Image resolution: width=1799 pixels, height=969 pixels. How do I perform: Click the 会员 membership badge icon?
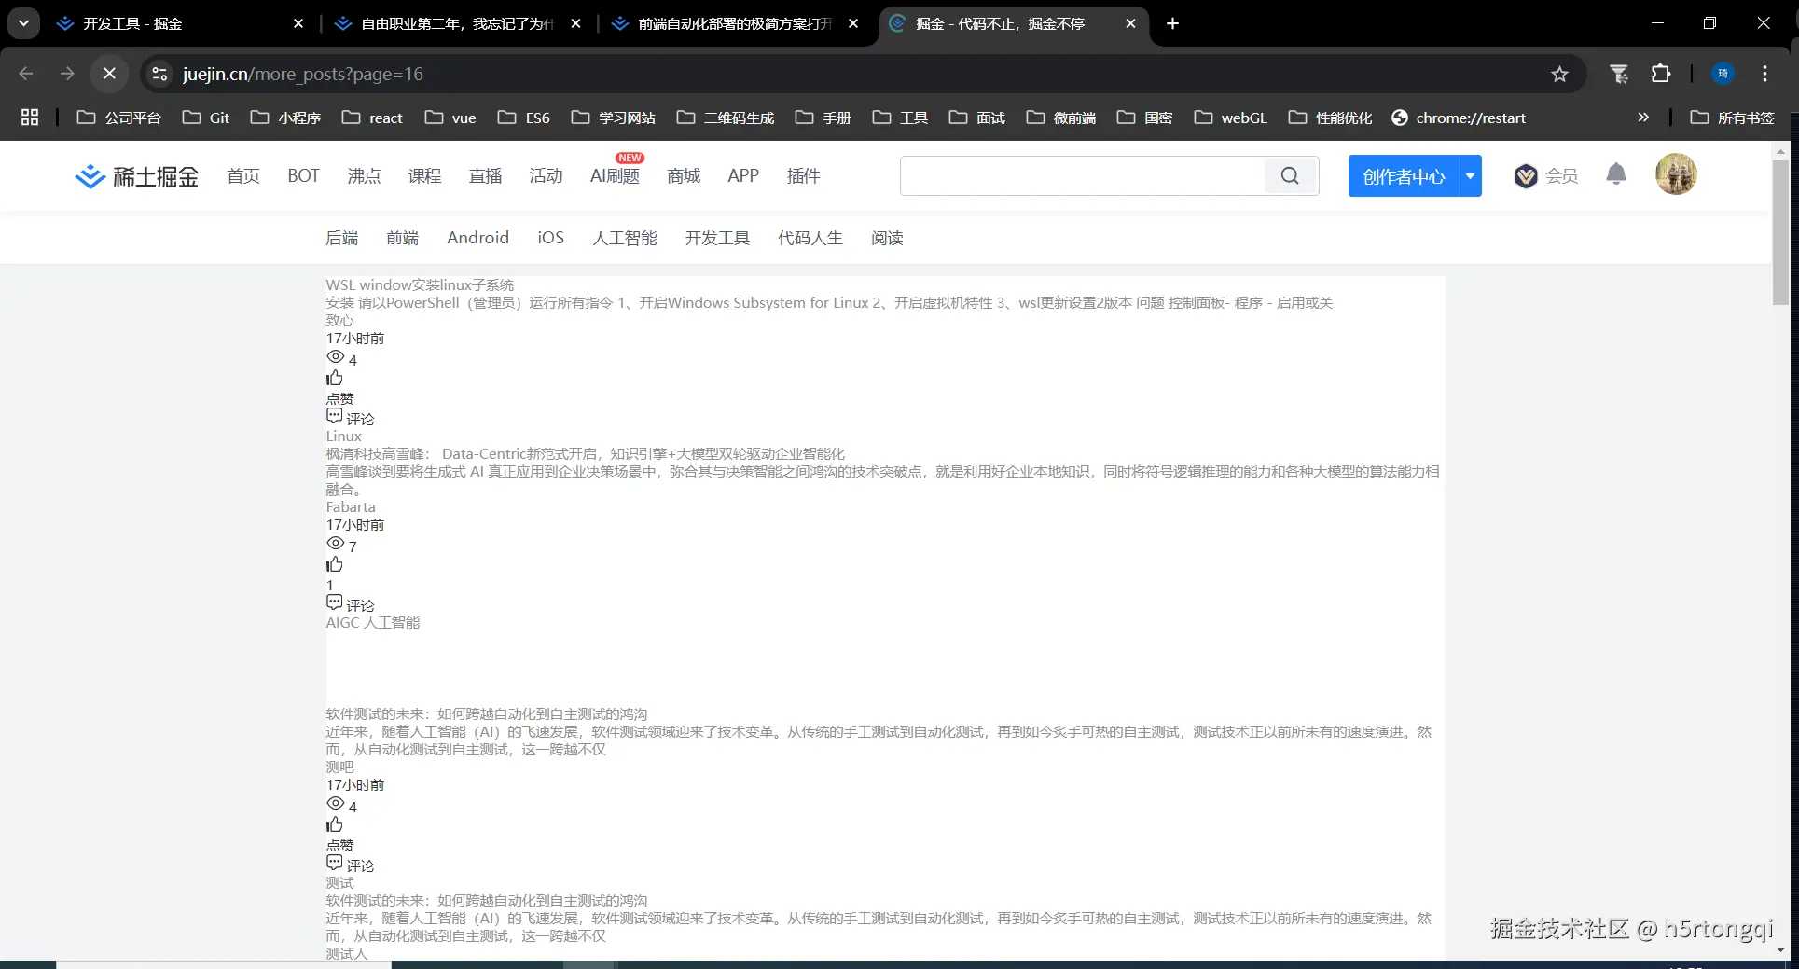click(x=1526, y=174)
